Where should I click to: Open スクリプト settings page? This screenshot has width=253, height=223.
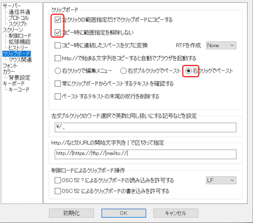[18, 24]
